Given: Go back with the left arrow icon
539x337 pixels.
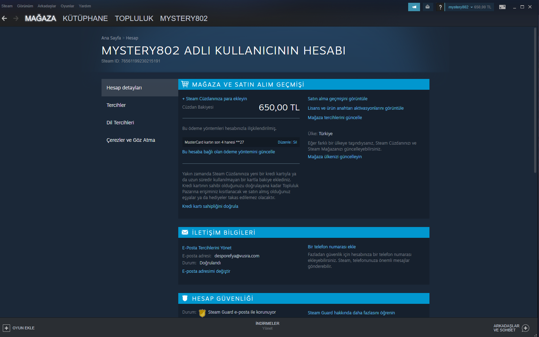Looking at the screenshot, I should (x=5, y=18).
